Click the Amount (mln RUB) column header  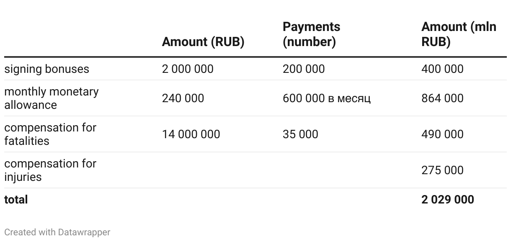pos(459,34)
